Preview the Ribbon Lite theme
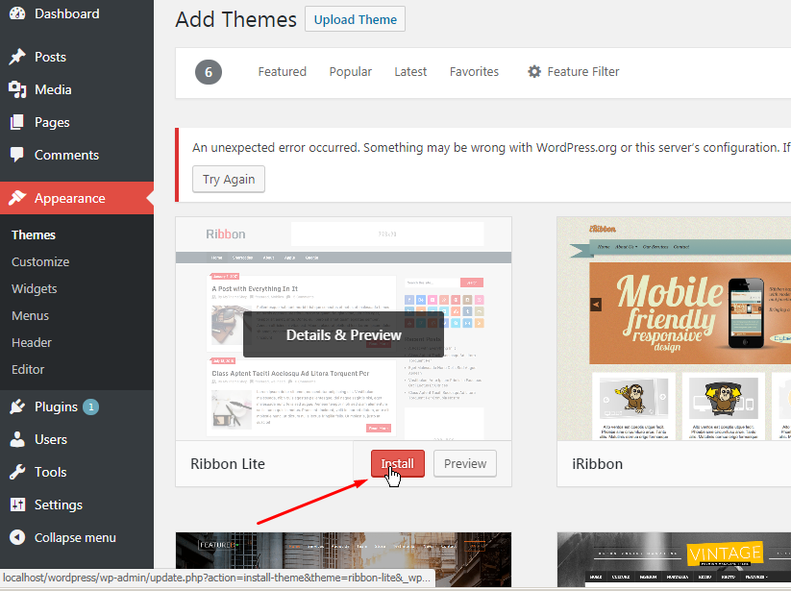 pos(465,463)
